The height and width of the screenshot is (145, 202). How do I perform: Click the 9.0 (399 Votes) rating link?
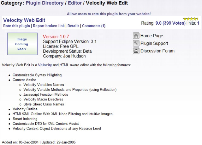pyautogui.click(x=170, y=23)
